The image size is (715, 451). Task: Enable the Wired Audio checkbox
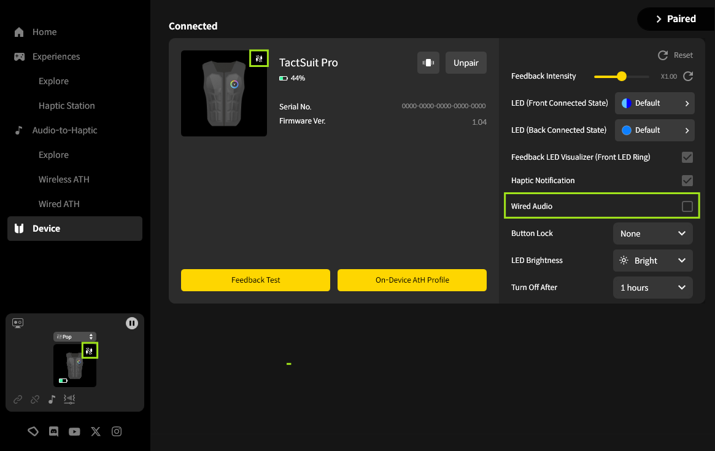tap(687, 206)
